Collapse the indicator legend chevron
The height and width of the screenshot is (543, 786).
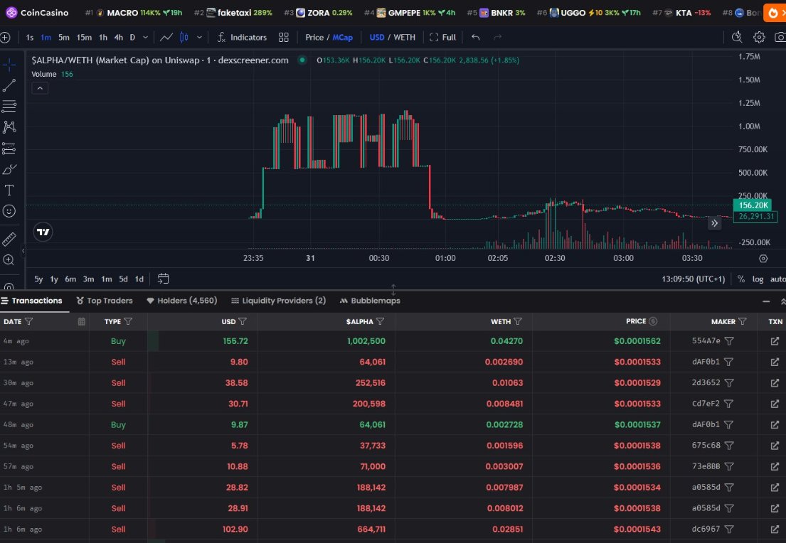40,89
